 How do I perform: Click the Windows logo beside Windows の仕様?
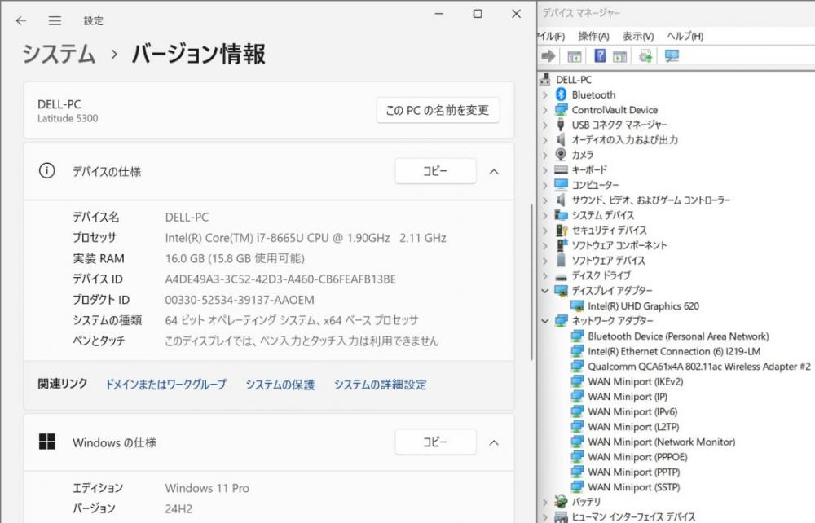[46, 442]
